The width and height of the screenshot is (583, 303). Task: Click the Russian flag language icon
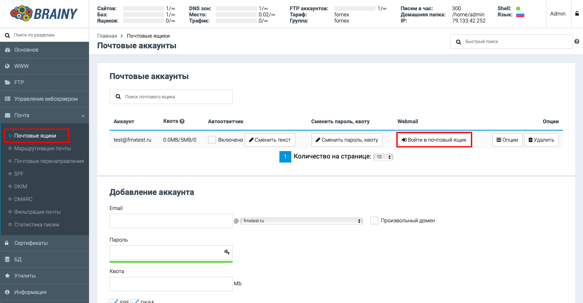(x=520, y=15)
